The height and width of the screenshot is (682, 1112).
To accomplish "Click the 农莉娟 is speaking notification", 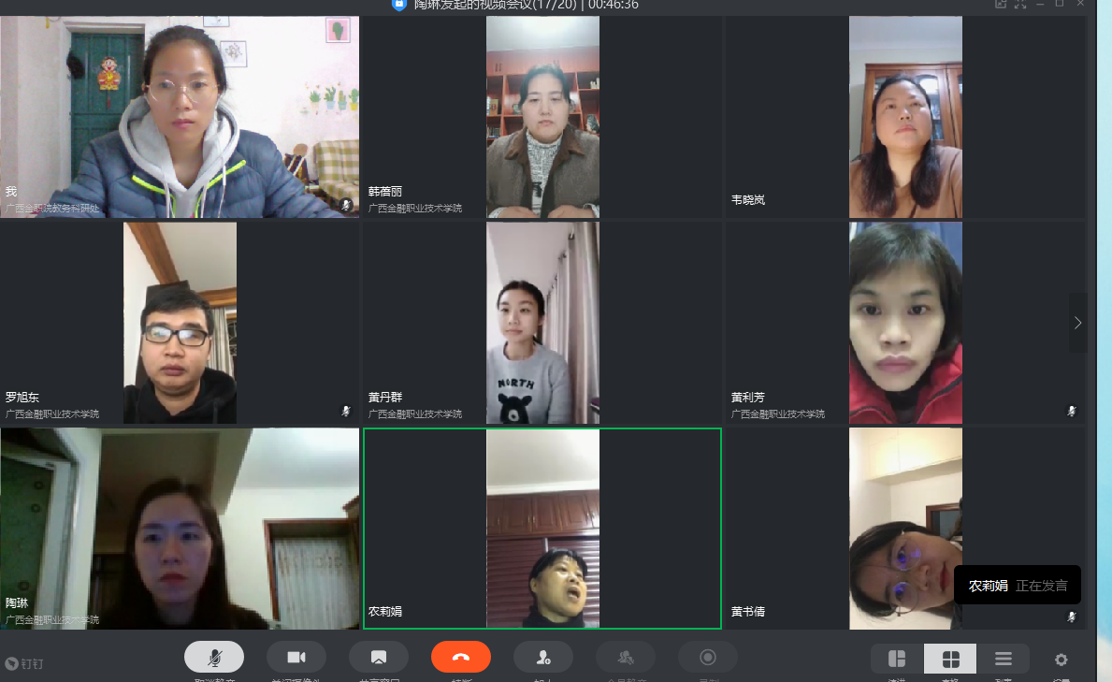I will (1018, 586).
